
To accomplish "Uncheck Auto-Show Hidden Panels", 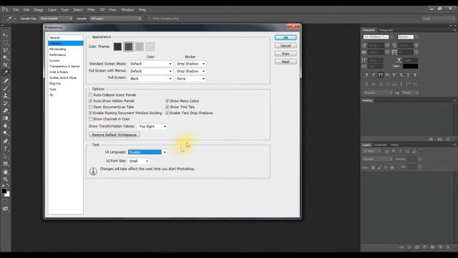I will (x=91, y=101).
